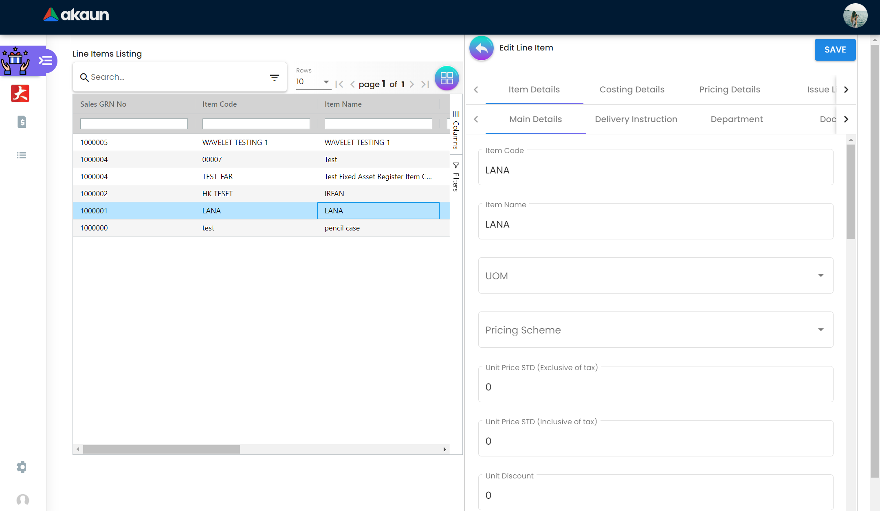Click the user profile avatar top right
This screenshot has height=511, width=880.
point(855,15)
